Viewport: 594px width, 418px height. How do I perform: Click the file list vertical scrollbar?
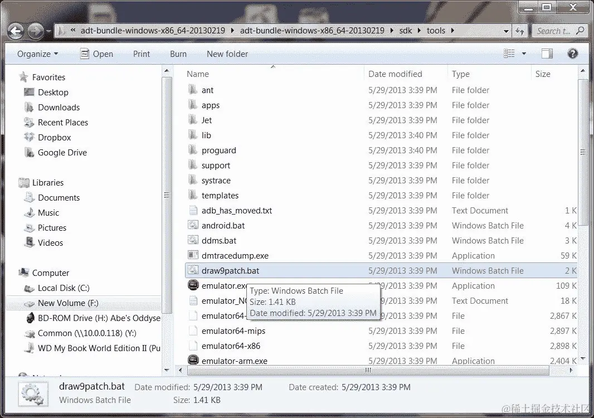coord(583,152)
